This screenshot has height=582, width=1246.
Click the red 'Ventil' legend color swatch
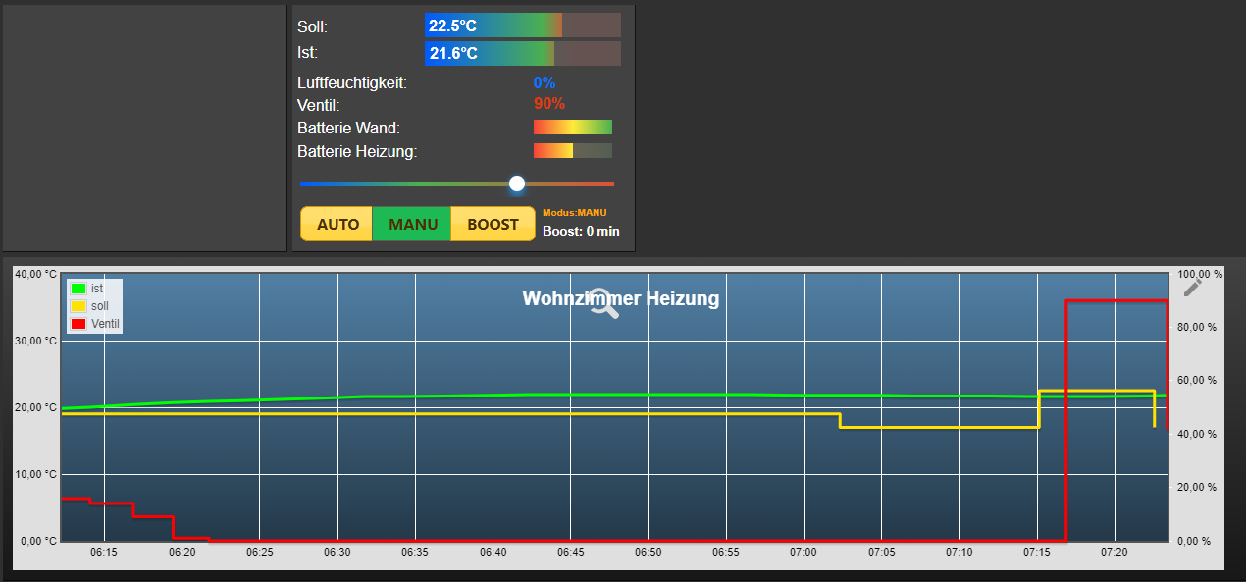coord(78,323)
